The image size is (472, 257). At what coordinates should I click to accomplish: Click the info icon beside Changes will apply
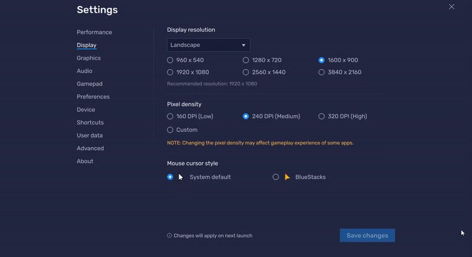click(169, 235)
